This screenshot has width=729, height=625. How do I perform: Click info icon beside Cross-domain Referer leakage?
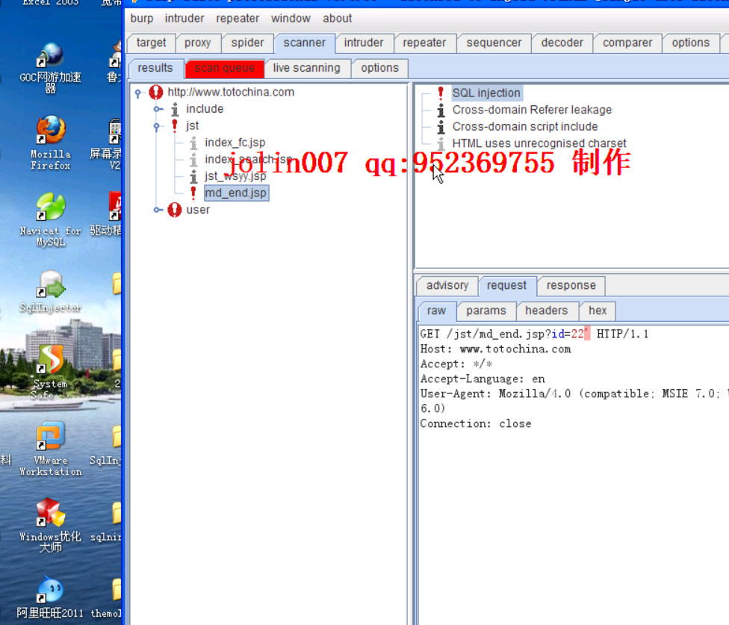441,110
